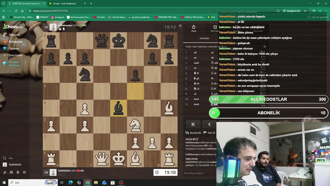This screenshot has height=186, width=330.
Task: Open e-Devlet Kapısı bookmark
Action: [116, 17]
